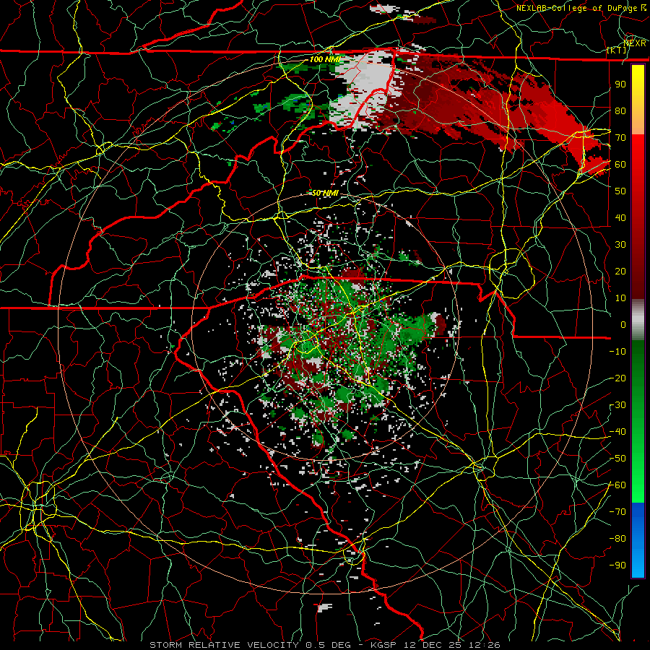Click the -10 value on velocity scale
The height and width of the screenshot is (650, 650).
tap(617, 352)
